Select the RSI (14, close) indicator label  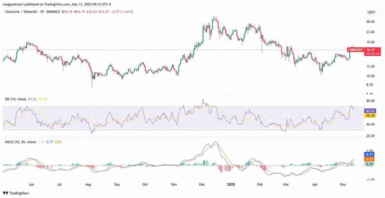16,99
